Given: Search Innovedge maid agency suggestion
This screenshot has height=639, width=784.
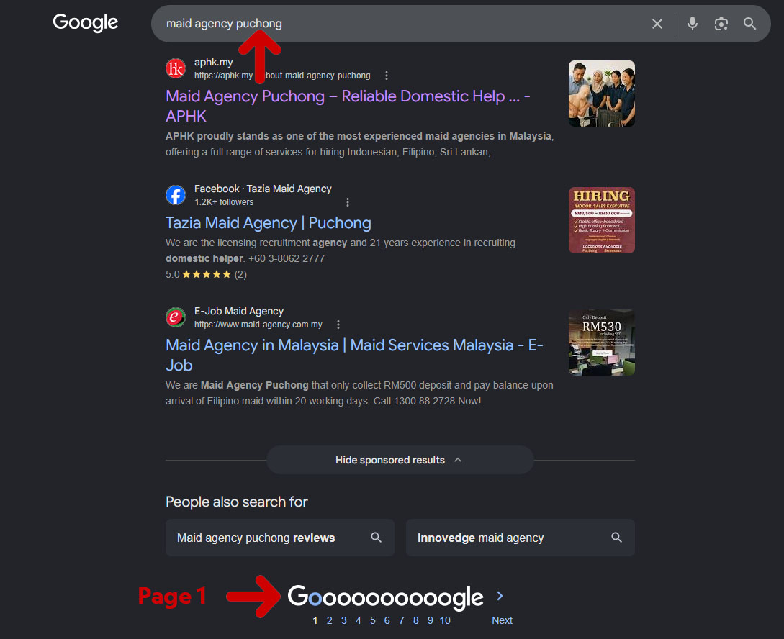Looking at the screenshot, I should click(521, 538).
